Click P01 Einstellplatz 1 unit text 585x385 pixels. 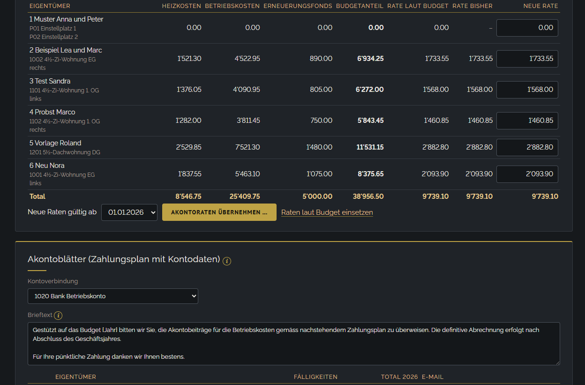[x=52, y=29]
